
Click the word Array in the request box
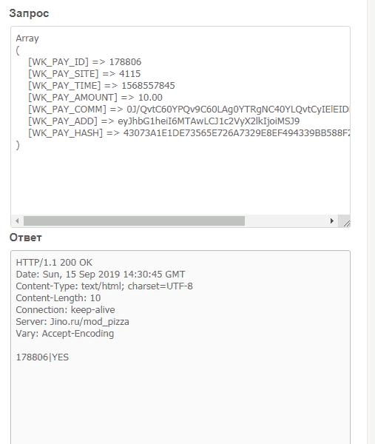tap(27, 38)
